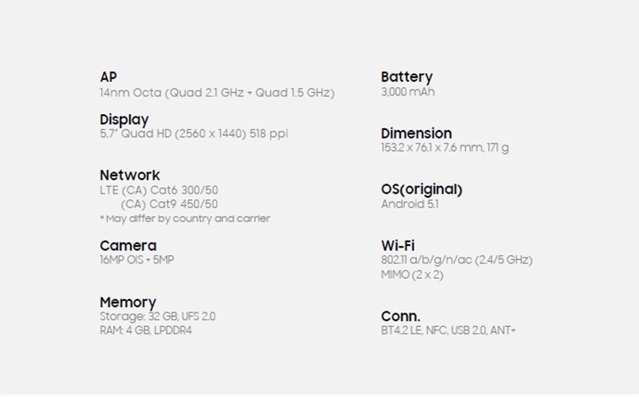Click the AP heading
Screen dimensions: 639x397
click(108, 77)
